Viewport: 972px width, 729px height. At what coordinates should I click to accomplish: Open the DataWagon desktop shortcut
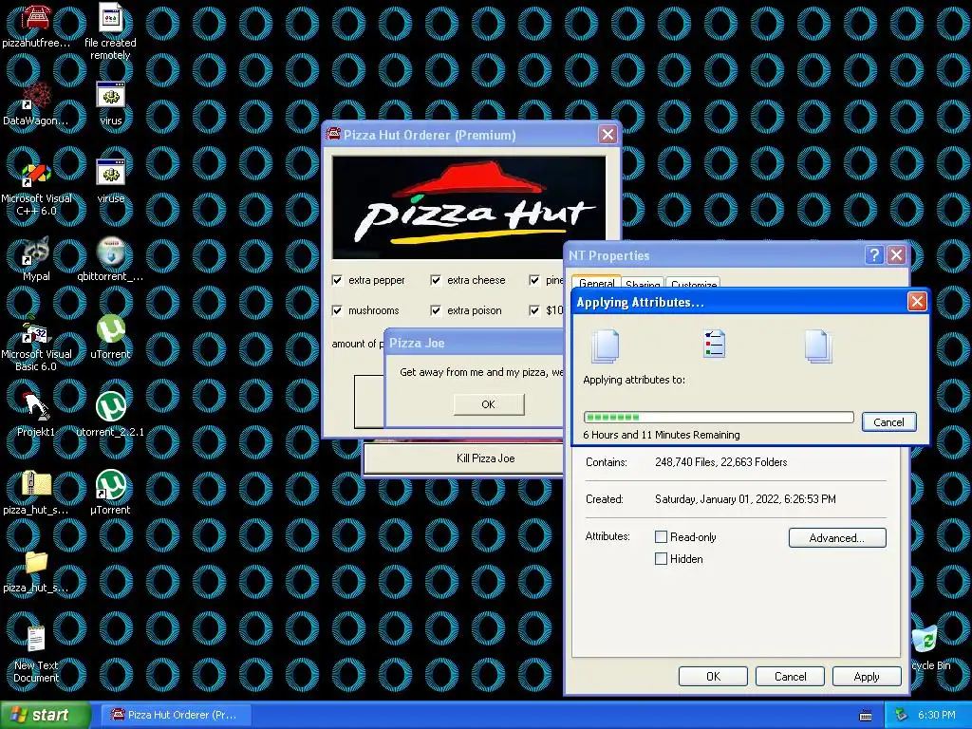click(x=36, y=96)
